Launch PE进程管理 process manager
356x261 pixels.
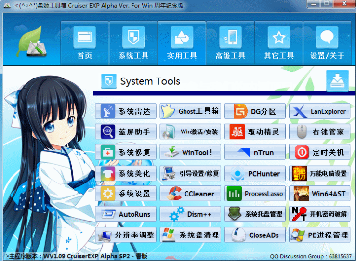coord(320,235)
